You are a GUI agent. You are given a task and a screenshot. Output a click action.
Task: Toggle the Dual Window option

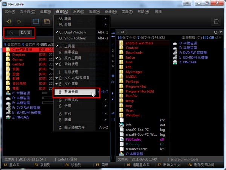[75, 32]
